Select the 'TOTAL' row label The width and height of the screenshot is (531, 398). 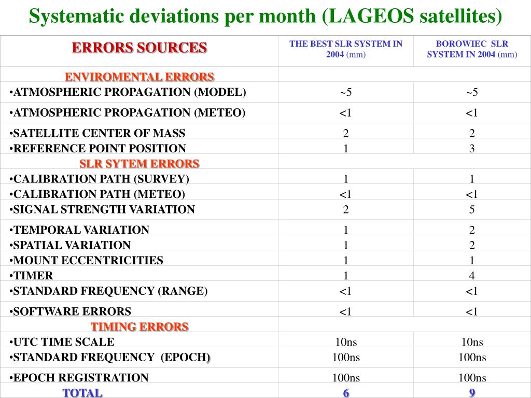pyautogui.click(x=82, y=393)
